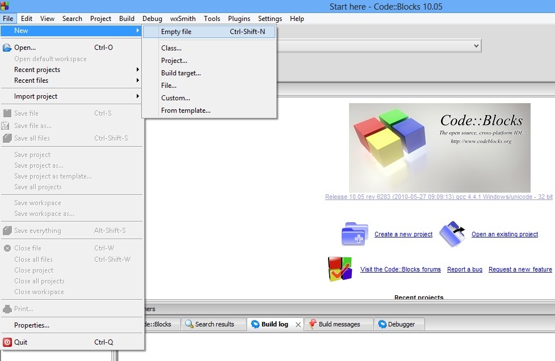Open the Settings menu

(270, 18)
